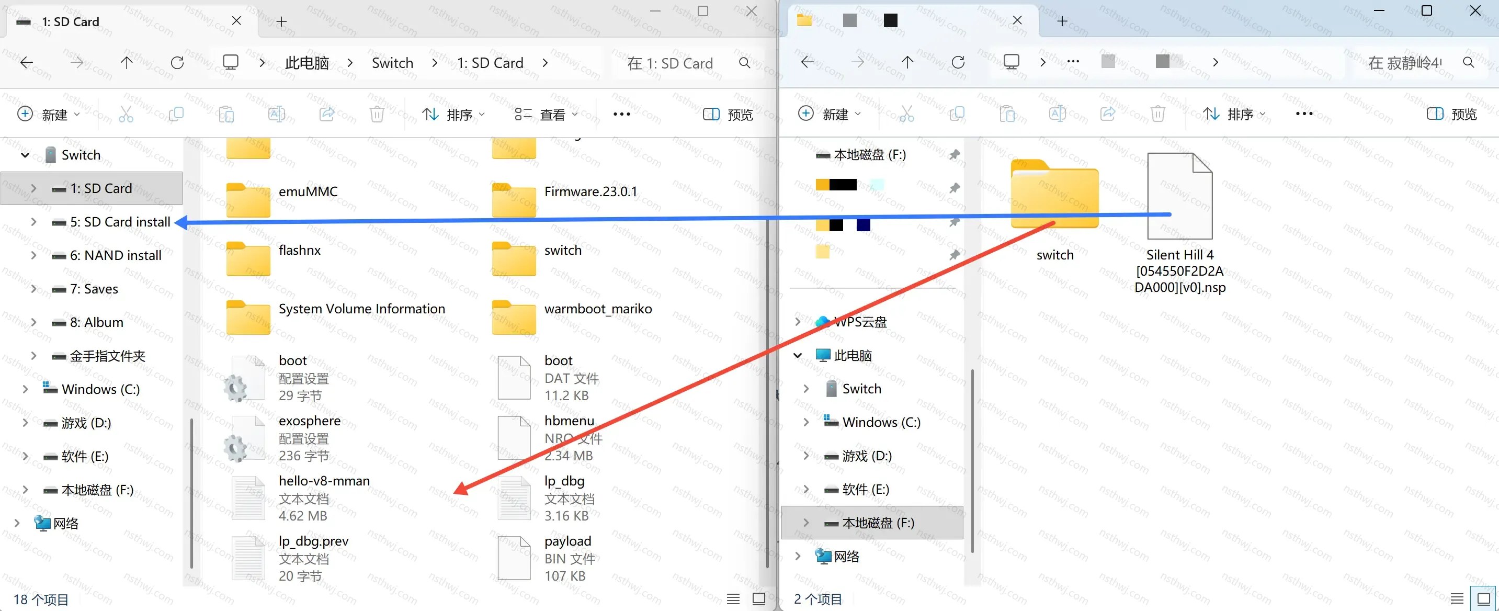Screen dimensions: 1499x611
Task: Go up one folder in left window
Action: coord(126,62)
